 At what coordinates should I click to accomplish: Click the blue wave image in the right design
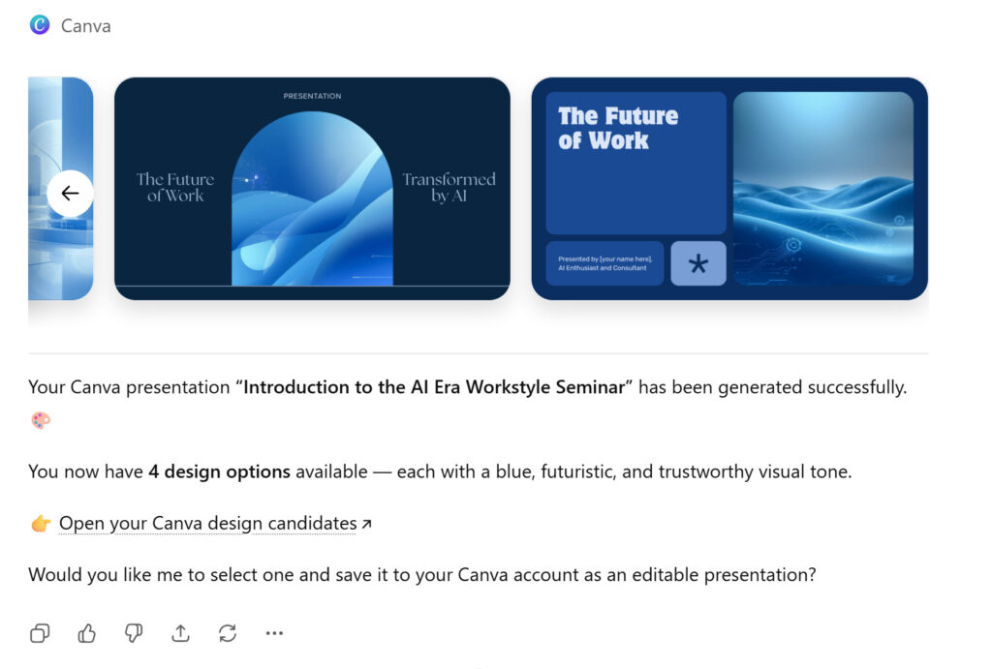pos(822,189)
